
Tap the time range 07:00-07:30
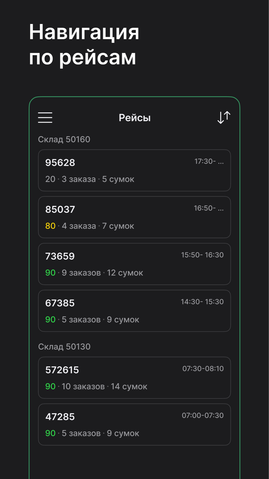[203, 415]
